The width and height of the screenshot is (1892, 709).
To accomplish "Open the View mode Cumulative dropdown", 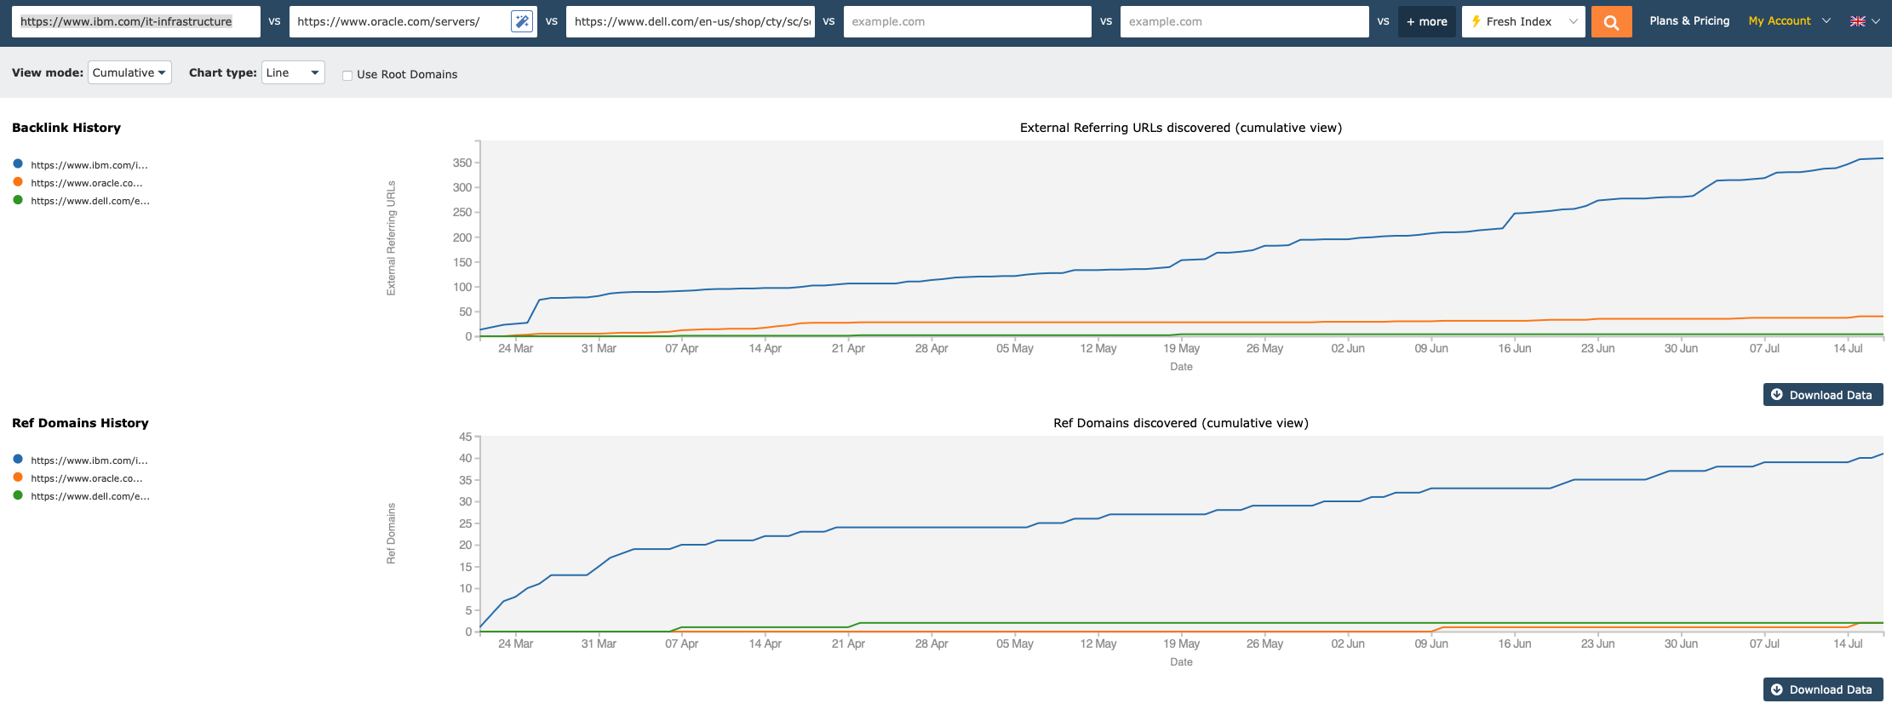I will coord(129,72).
